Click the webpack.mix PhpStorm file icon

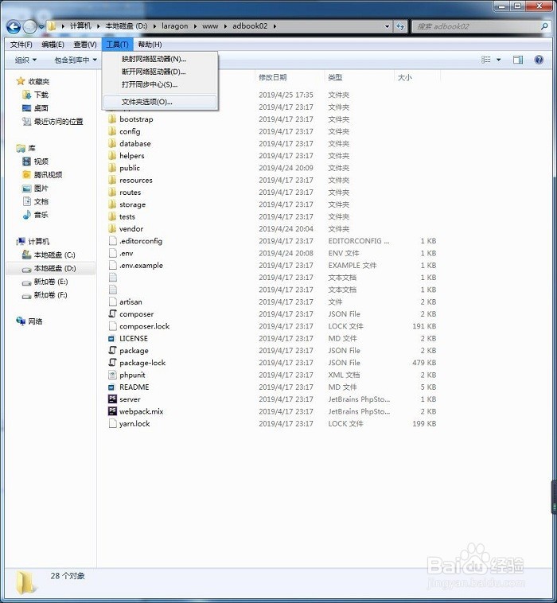(x=112, y=411)
